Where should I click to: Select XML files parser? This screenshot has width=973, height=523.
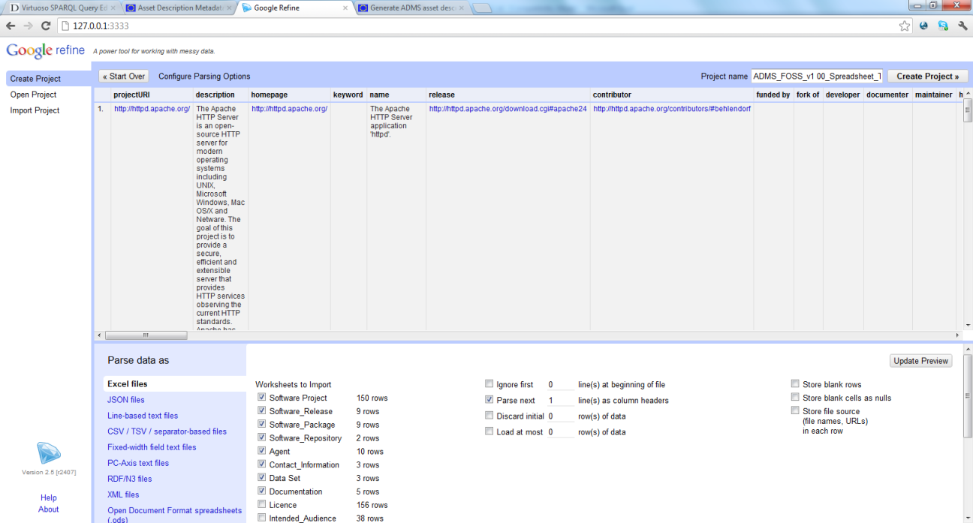pyautogui.click(x=123, y=494)
